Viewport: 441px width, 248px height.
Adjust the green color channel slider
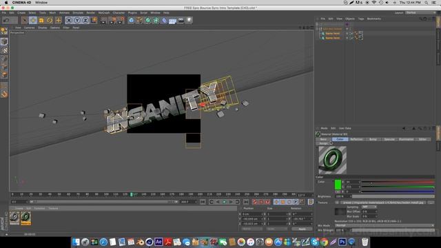point(398,187)
